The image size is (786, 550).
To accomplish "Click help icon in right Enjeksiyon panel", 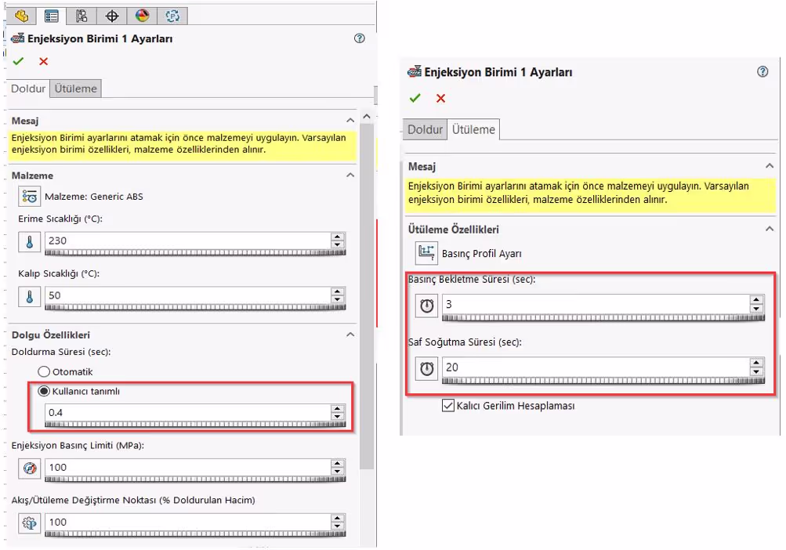I will [762, 71].
